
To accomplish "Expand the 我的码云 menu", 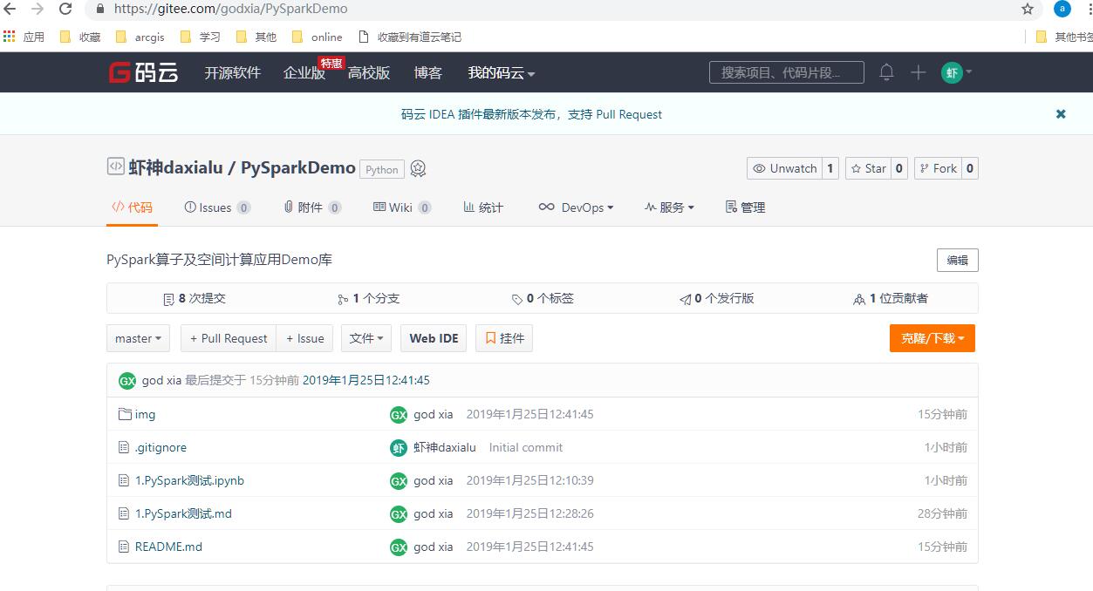I will click(x=502, y=73).
